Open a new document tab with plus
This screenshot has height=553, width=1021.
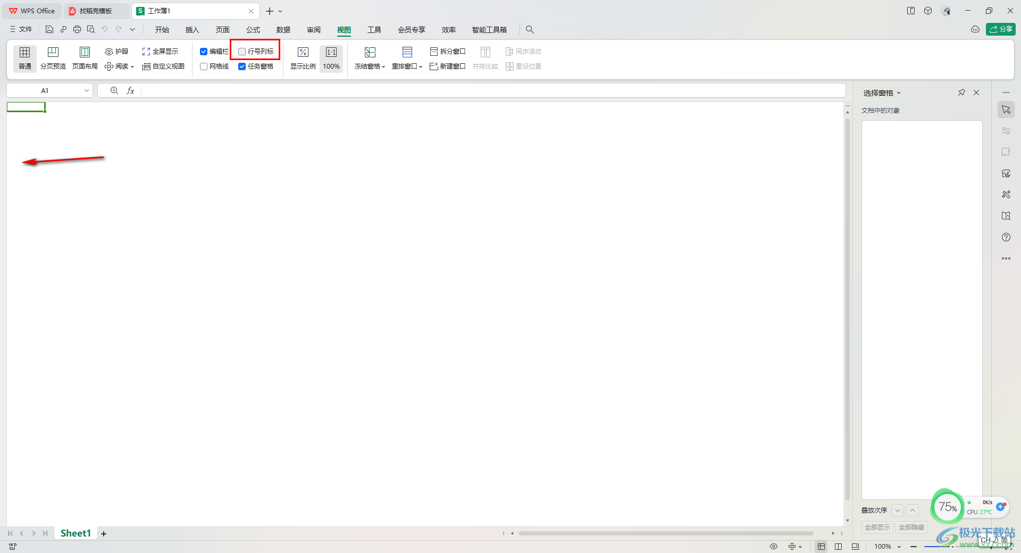tap(270, 11)
